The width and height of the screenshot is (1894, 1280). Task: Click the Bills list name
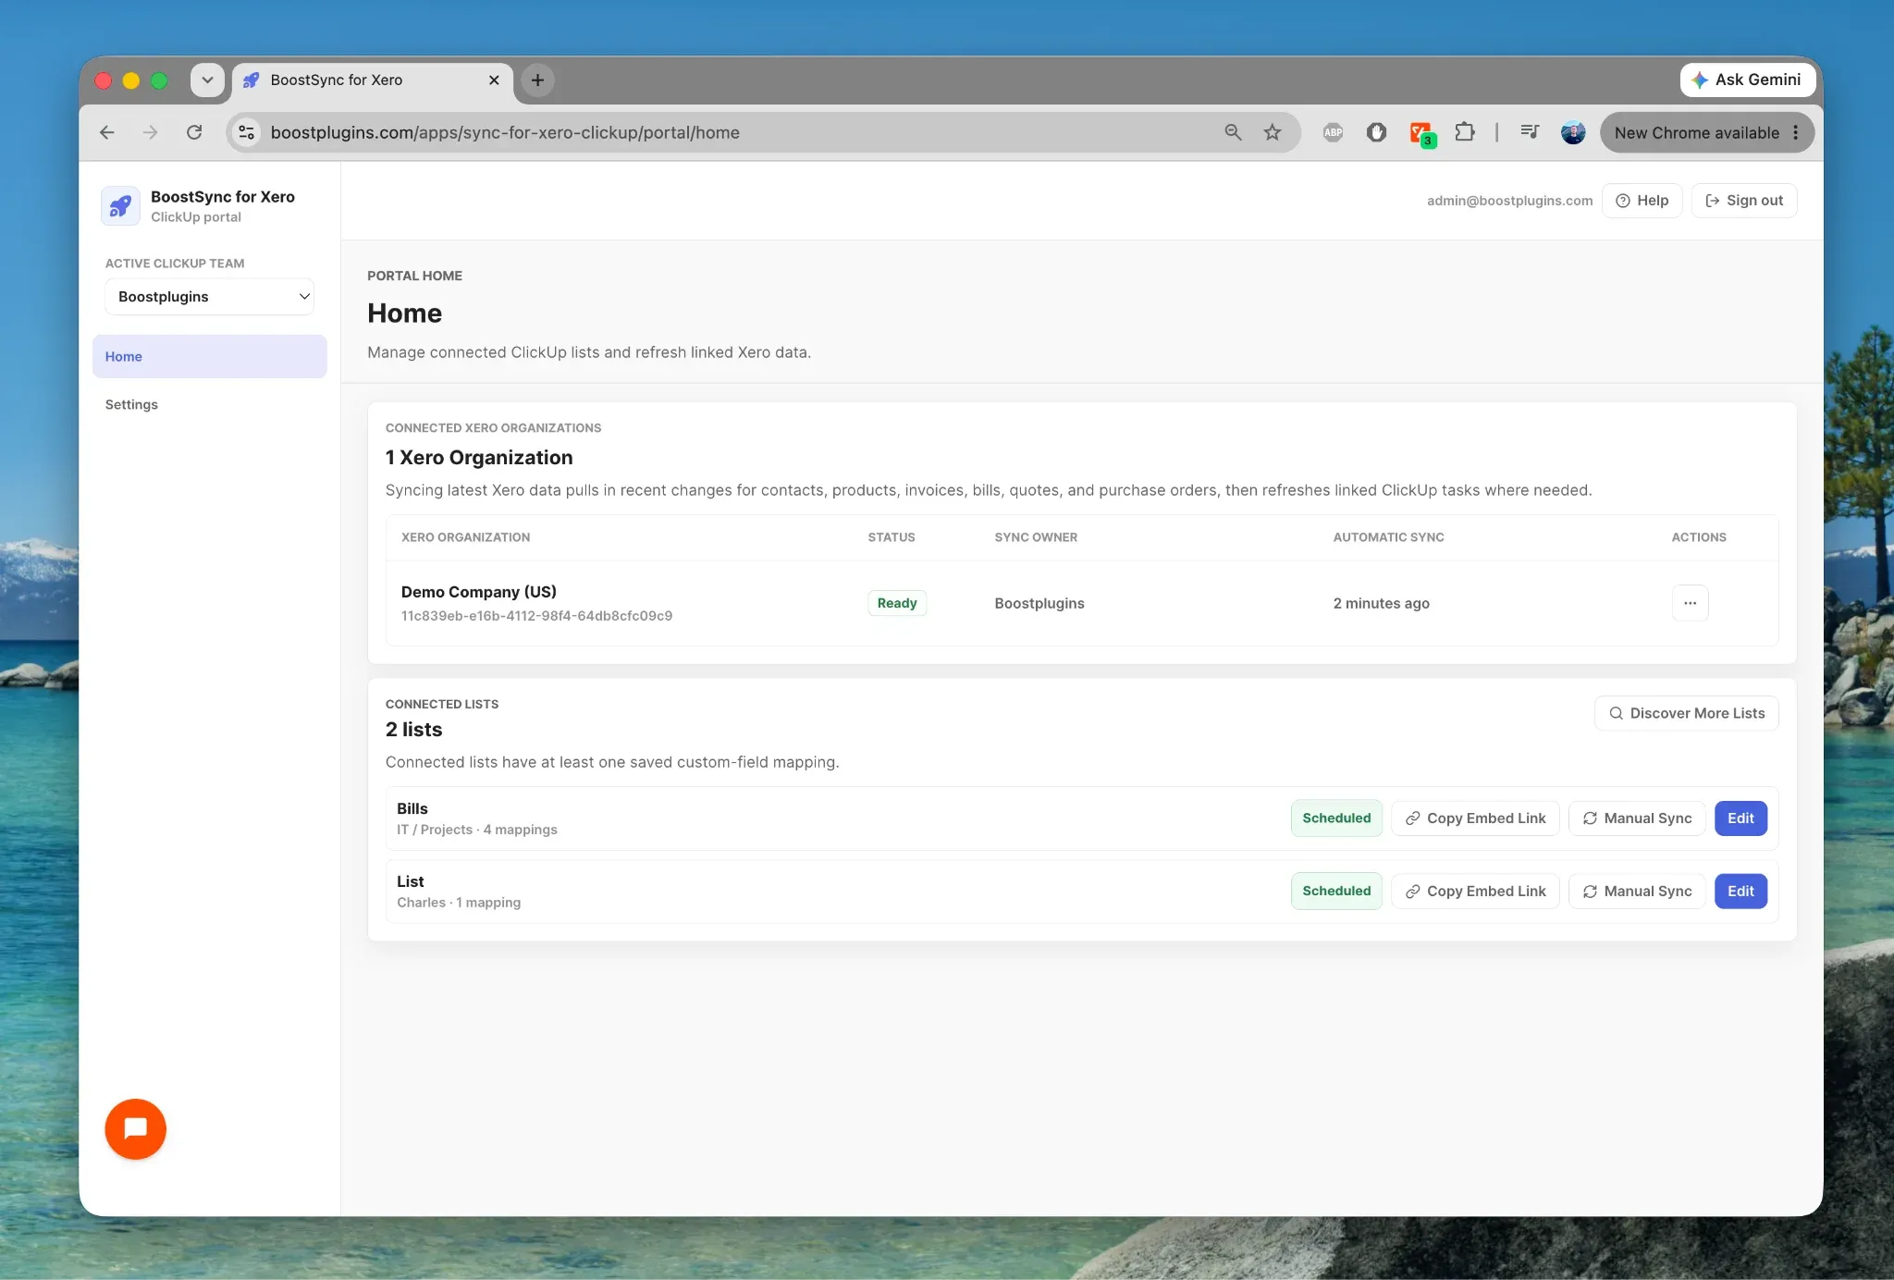click(412, 808)
